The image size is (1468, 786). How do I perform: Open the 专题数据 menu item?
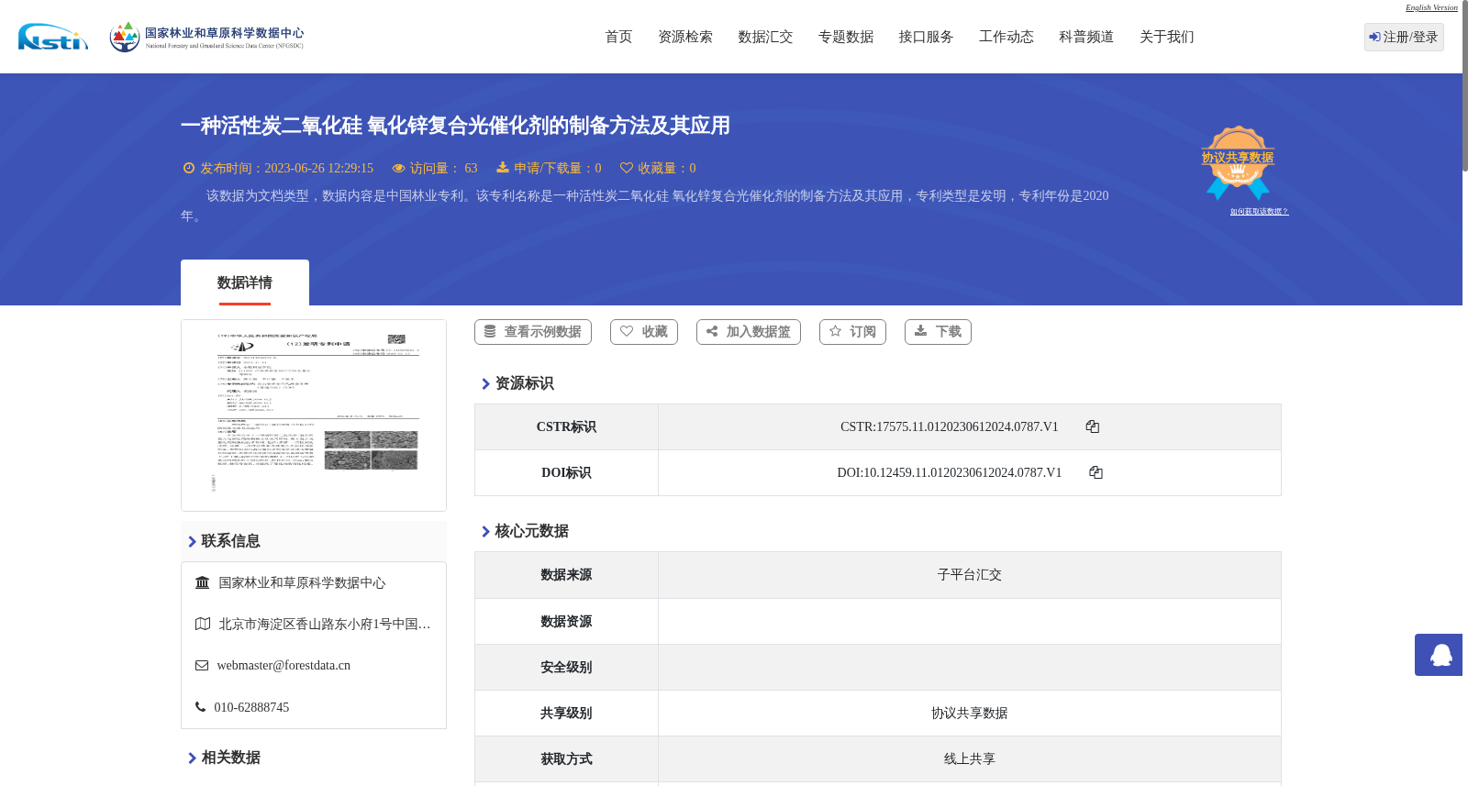tap(846, 37)
